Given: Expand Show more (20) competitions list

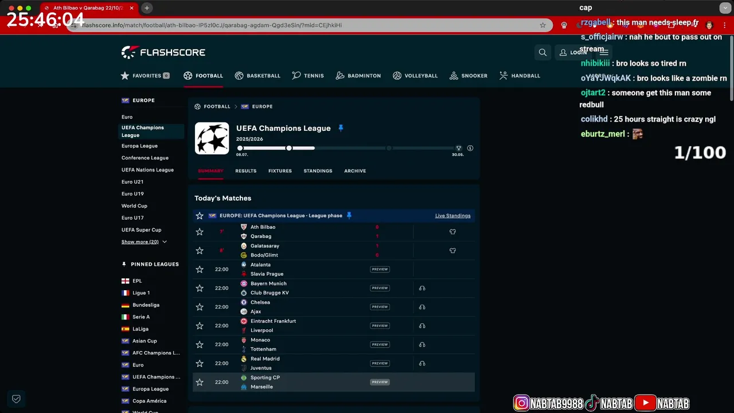Looking at the screenshot, I should 144,242.
